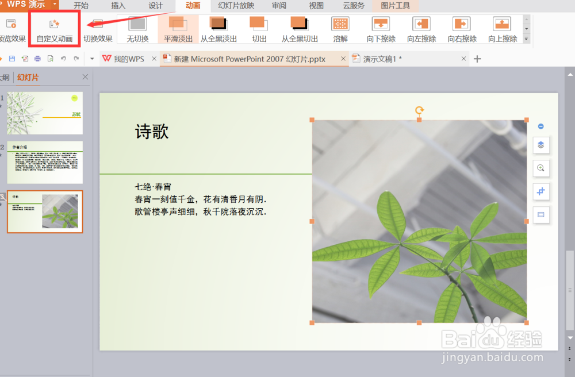Close the pptx document tab
Viewport: 575px width, 377px height.
(x=343, y=59)
